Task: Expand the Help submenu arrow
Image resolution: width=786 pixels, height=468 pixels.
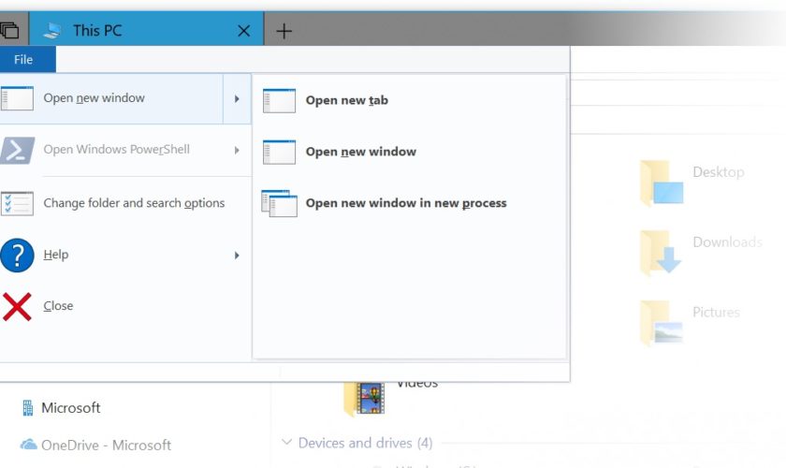Action: pos(237,256)
